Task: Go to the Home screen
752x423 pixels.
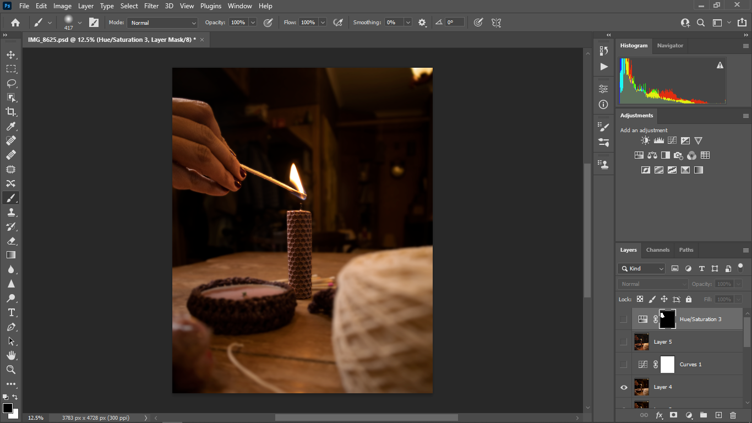Action: pos(15,23)
